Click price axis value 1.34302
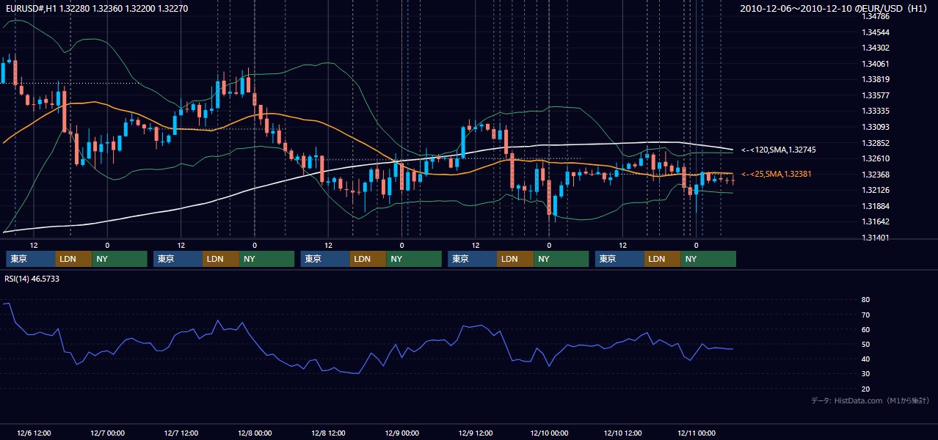Image resolution: width=938 pixels, height=440 pixels. (x=876, y=48)
